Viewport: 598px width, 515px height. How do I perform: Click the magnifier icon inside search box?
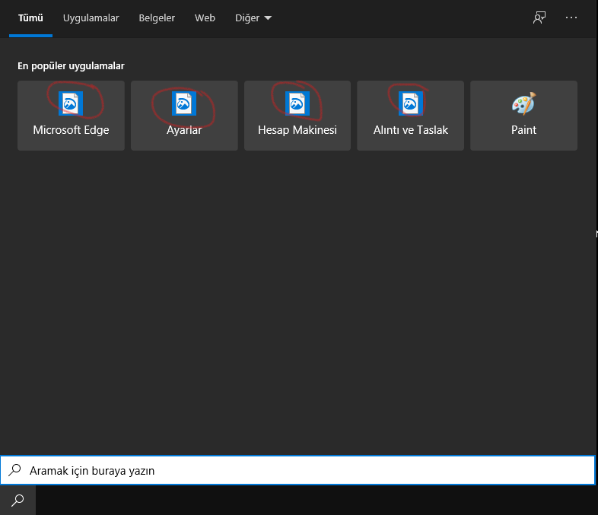[x=14, y=470]
